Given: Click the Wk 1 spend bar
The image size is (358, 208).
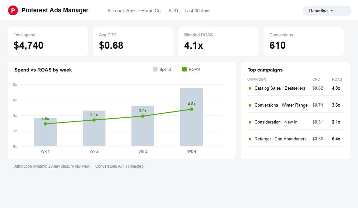Looking at the screenshot, I should (45, 132).
